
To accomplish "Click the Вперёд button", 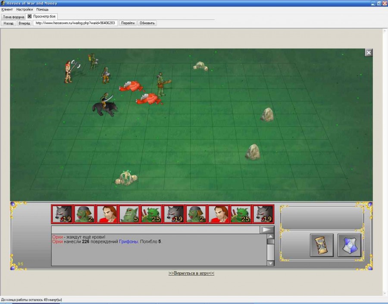I will click(24, 23).
